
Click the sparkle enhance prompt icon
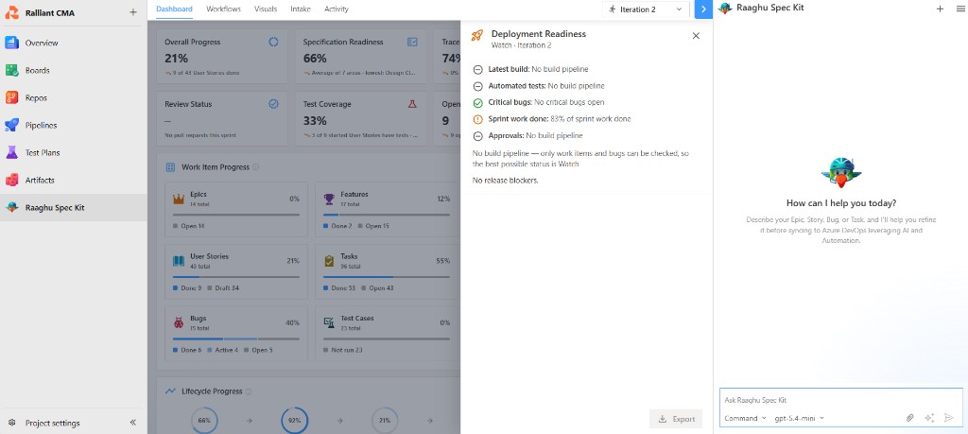click(x=929, y=418)
